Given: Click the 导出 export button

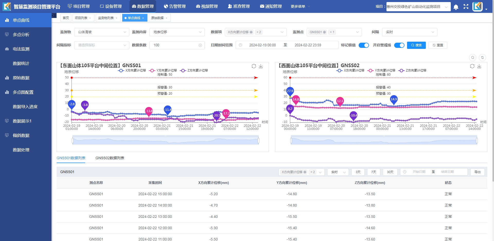Looking at the screenshot, I should click(477, 172).
